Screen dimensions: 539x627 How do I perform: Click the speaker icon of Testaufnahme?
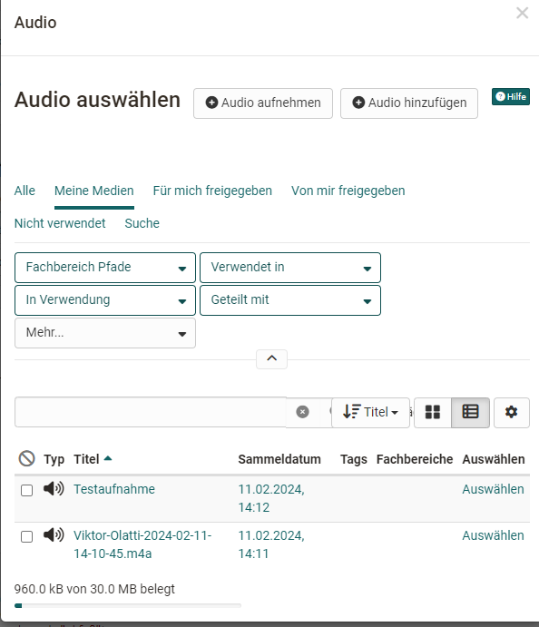pos(54,489)
